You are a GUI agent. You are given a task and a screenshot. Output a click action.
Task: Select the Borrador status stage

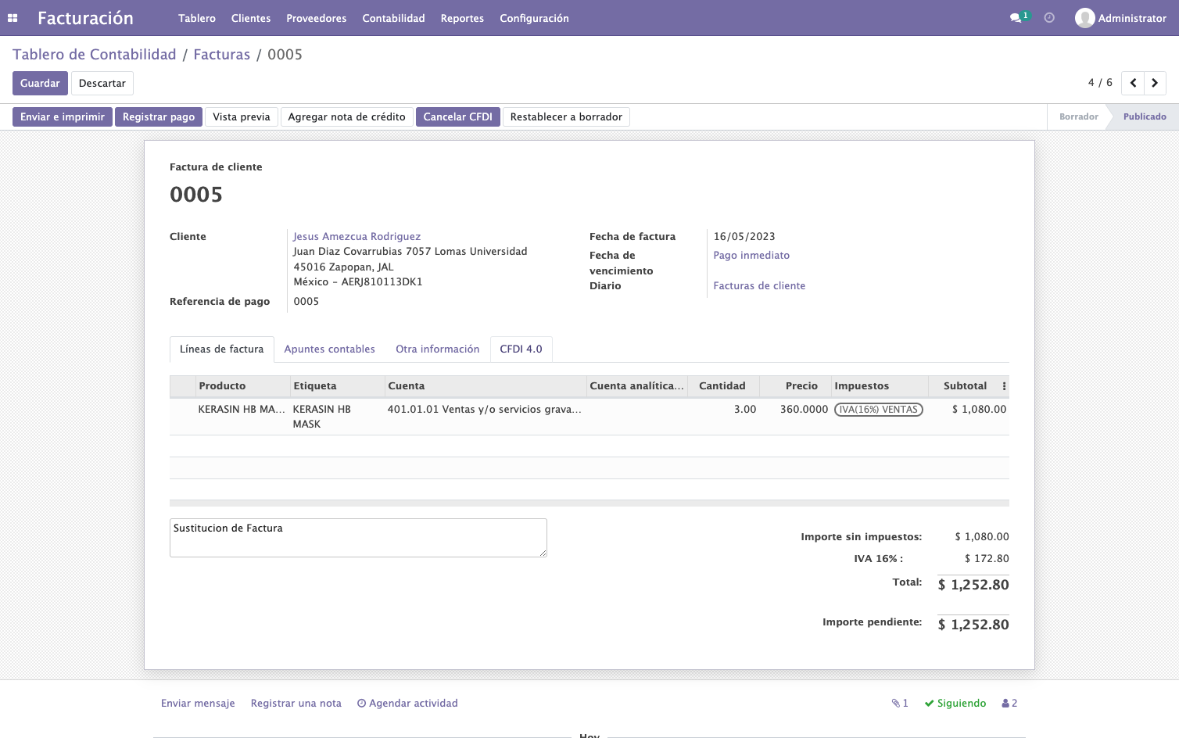click(x=1078, y=116)
